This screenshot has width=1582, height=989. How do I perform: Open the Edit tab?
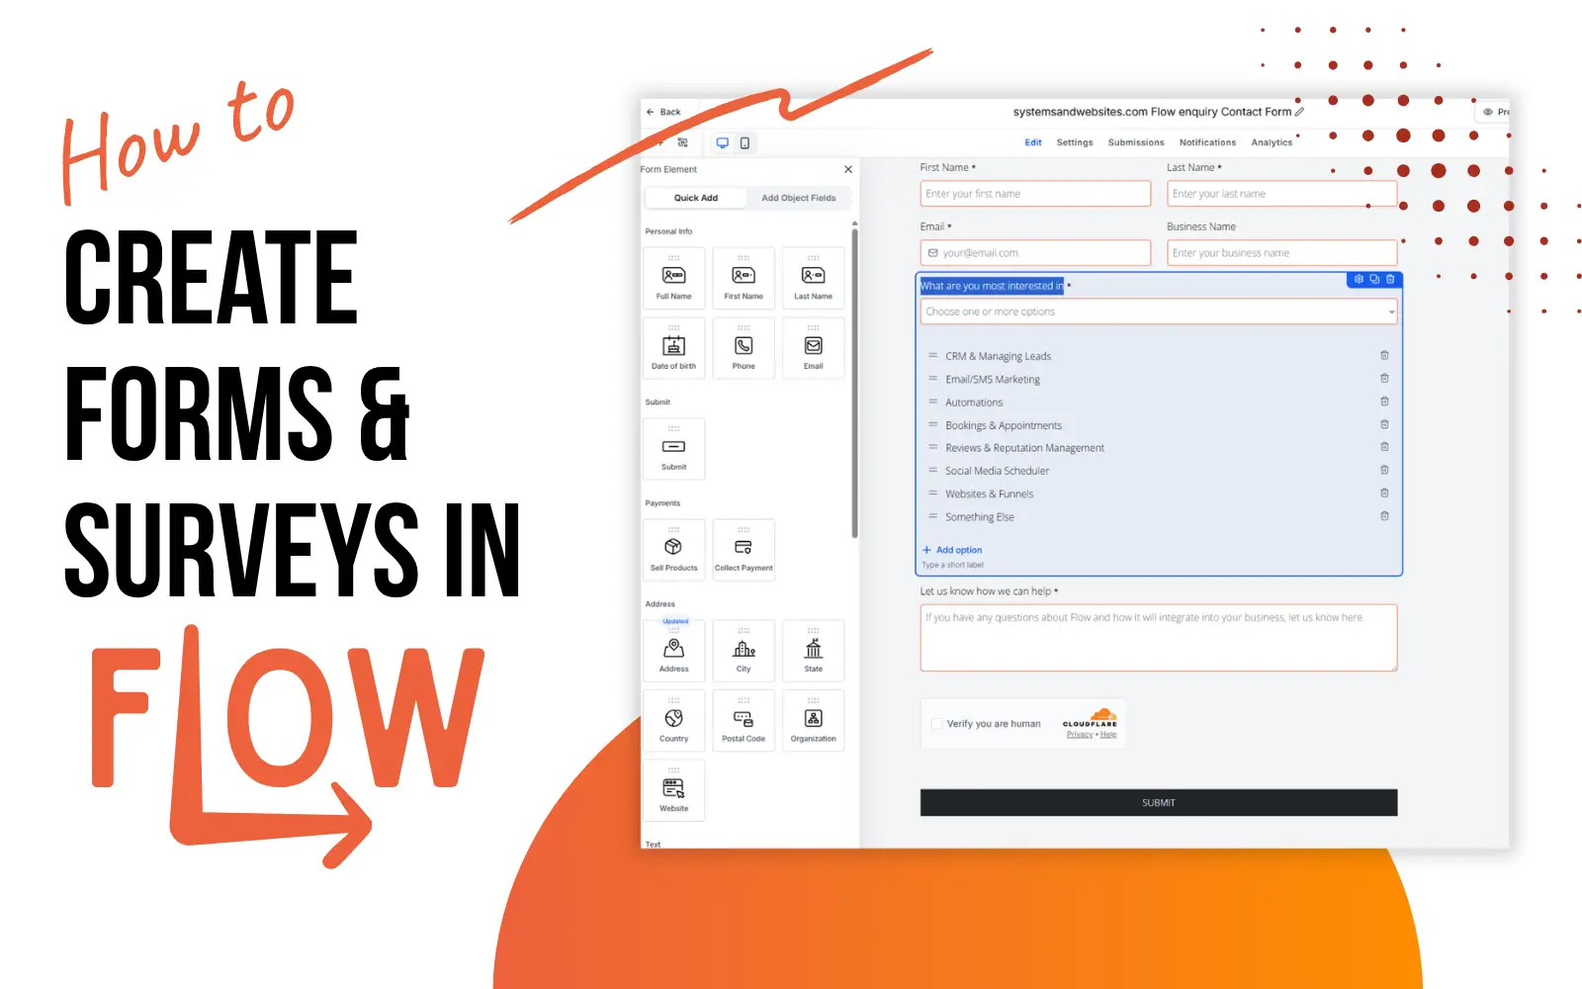[x=1033, y=142]
